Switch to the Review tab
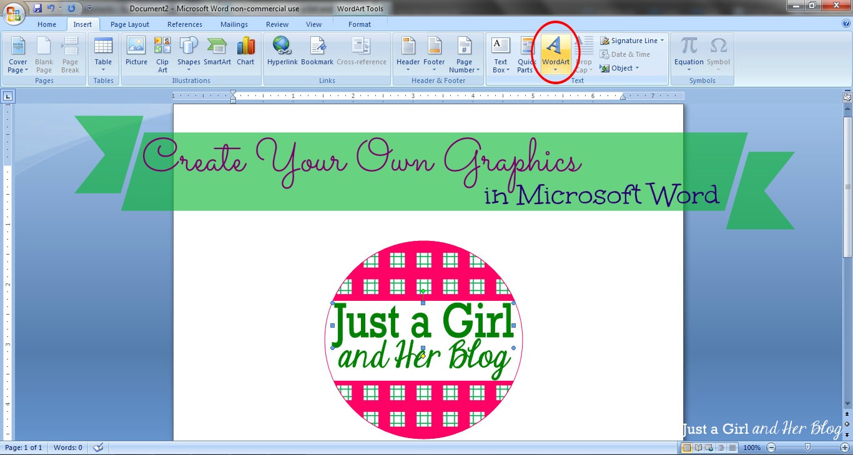 (277, 24)
